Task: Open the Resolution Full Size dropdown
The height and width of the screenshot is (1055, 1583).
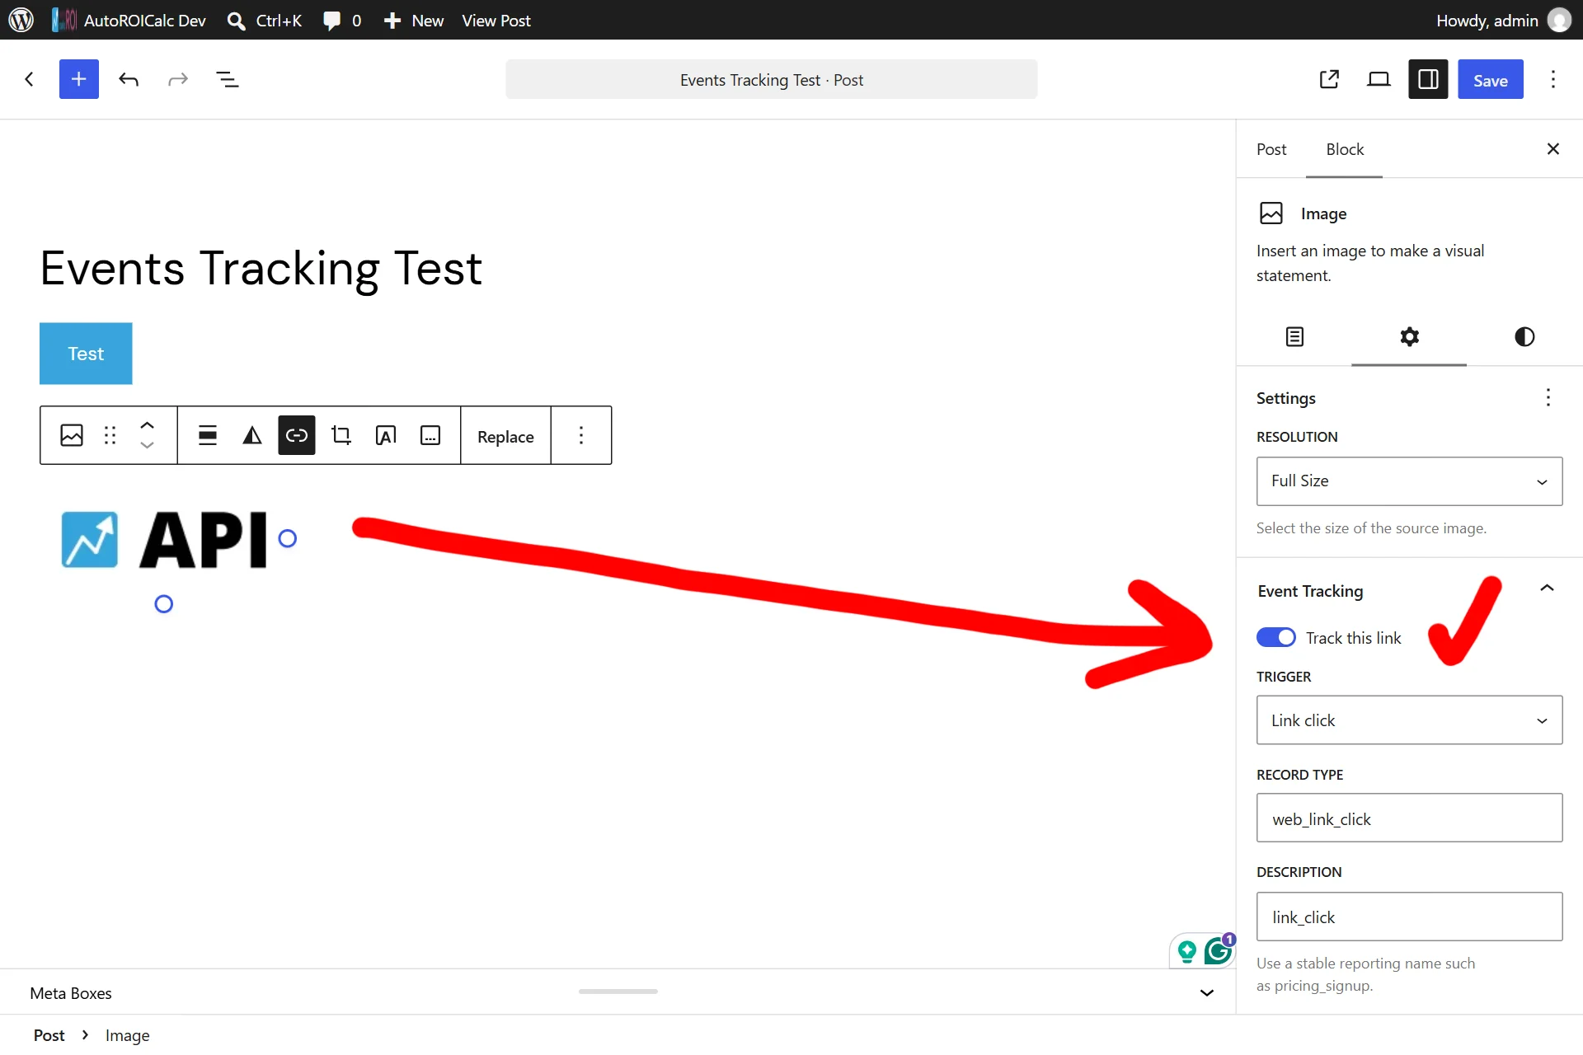Action: coord(1409,481)
